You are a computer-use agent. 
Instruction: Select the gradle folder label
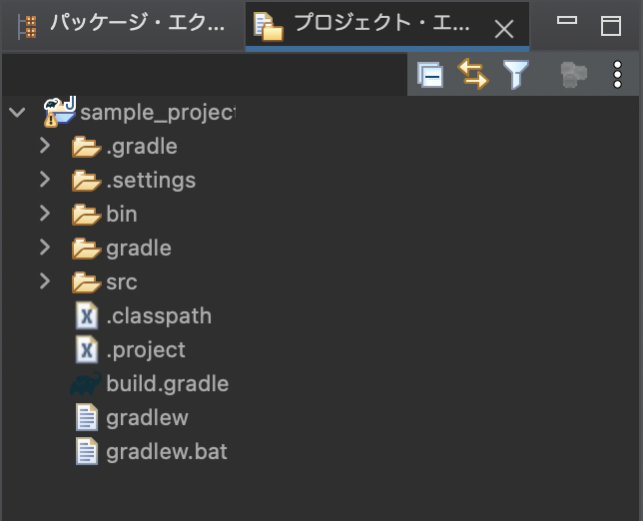coord(139,249)
